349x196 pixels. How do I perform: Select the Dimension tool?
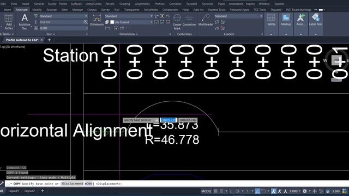97,20
